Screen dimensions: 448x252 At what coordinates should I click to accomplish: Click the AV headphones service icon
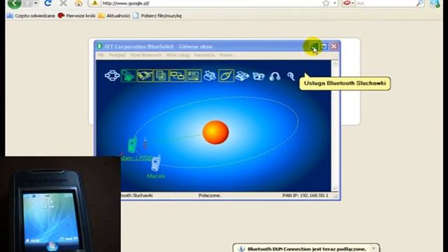click(275, 76)
